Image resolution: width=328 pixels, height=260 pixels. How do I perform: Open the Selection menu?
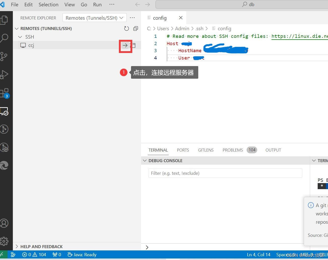click(x=48, y=5)
